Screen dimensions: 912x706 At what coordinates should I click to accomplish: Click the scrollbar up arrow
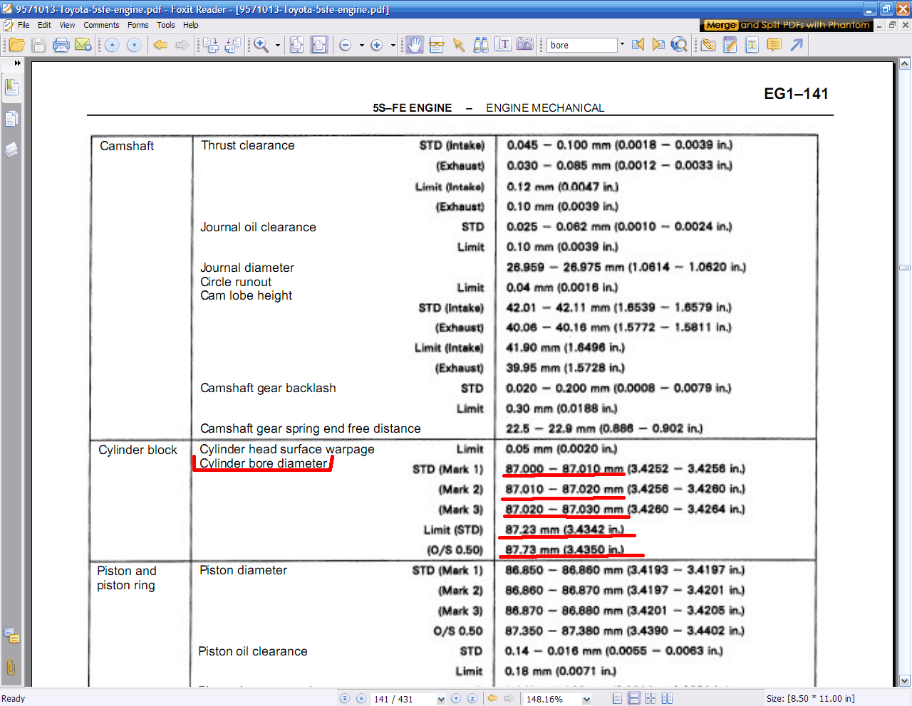905,64
